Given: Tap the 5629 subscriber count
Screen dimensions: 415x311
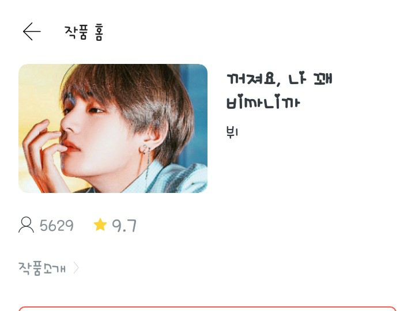Looking at the screenshot, I should click(x=56, y=226).
